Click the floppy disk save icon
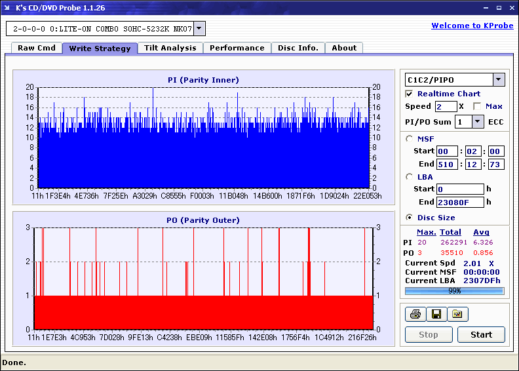519x371 pixels. pos(436,315)
